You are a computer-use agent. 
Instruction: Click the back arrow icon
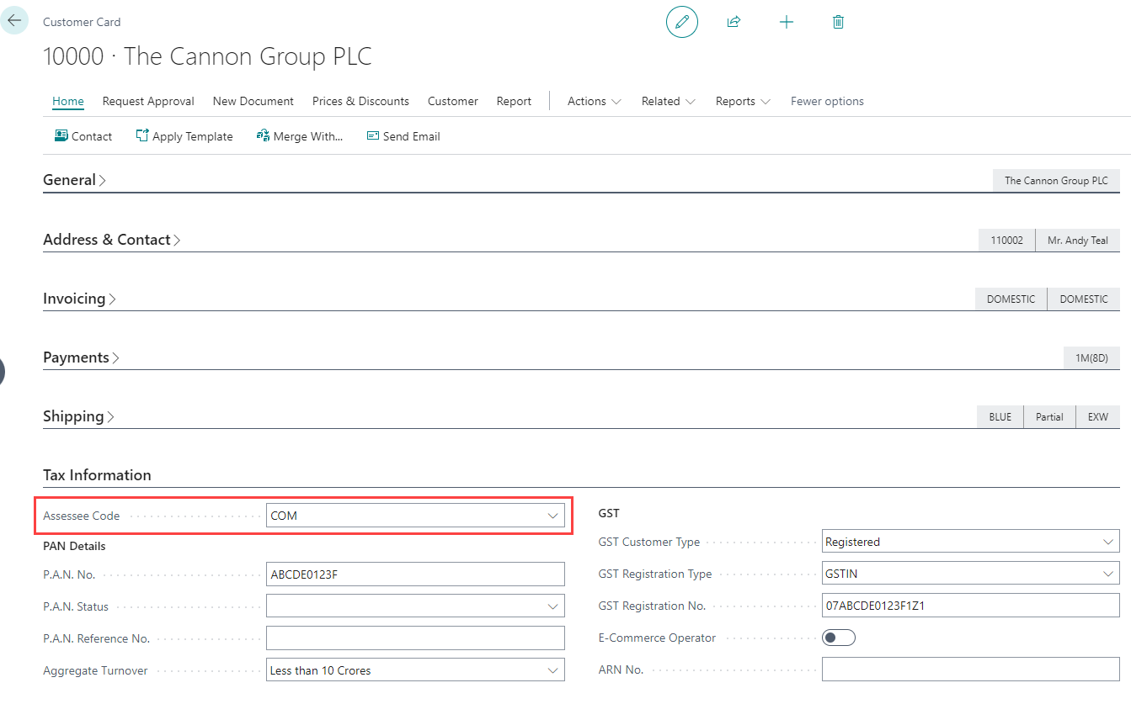(x=14, y=20)
